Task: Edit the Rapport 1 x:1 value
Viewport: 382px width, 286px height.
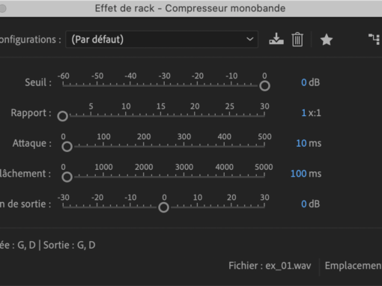Action: coord(304,113)
